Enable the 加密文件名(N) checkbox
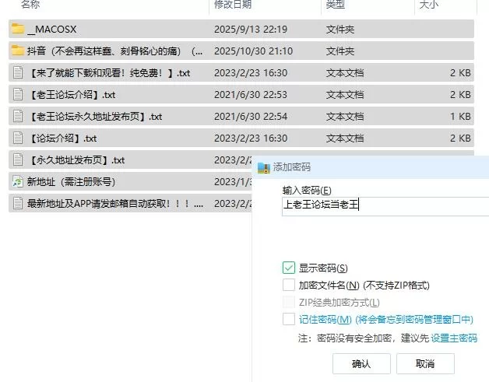The height and width of the screenshot is (382, 489). click(288, 285)
